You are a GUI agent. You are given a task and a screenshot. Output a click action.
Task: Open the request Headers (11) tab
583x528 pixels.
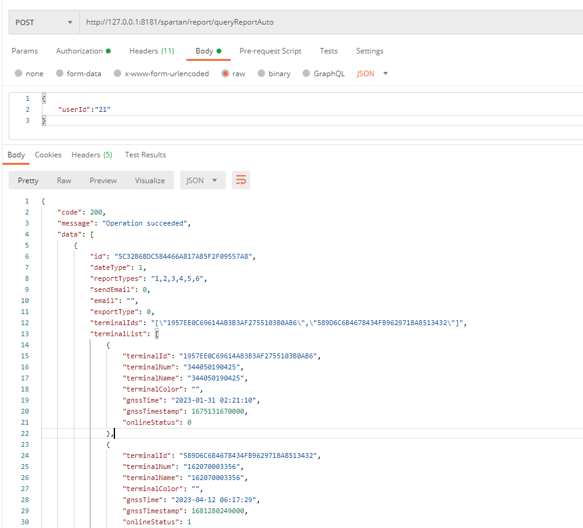tap(151, 51)
